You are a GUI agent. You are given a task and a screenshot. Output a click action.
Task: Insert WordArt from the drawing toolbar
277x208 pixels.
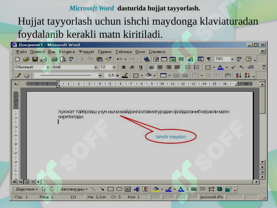(x=136, y=189)
